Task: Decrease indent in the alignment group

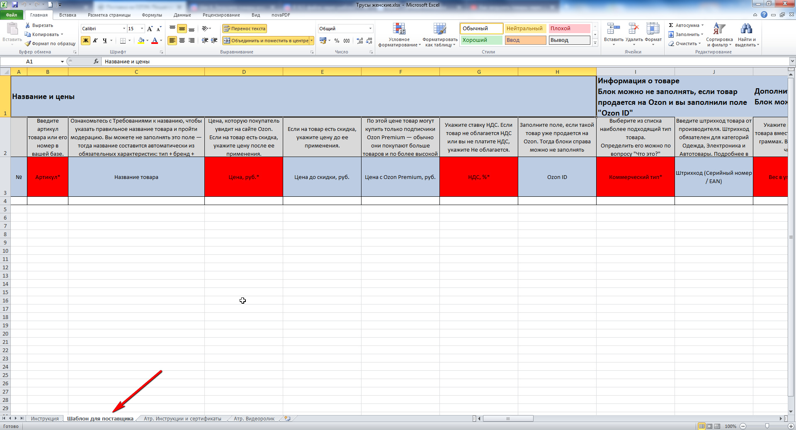Action: pos(205,40)
